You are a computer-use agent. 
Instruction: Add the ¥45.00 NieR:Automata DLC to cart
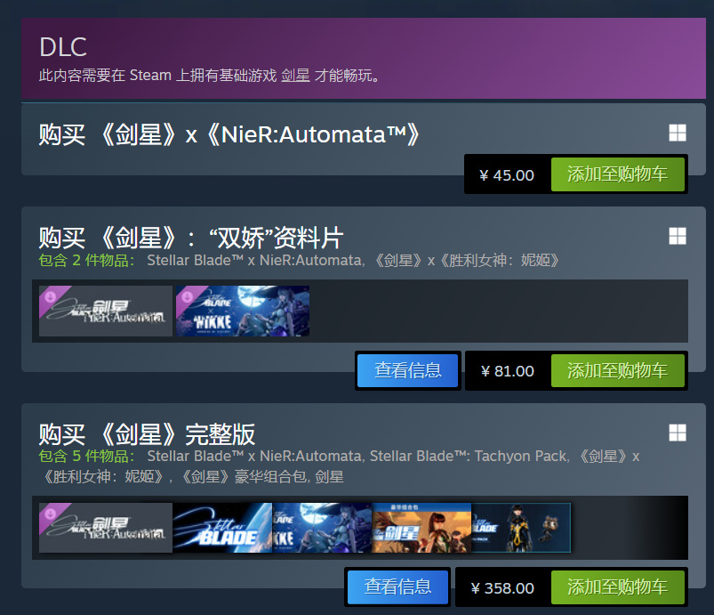point(617,174)
